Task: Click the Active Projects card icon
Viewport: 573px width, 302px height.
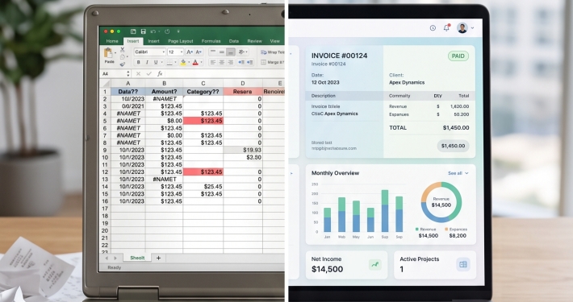Action: pyautogui.click(x=463, y=264)
